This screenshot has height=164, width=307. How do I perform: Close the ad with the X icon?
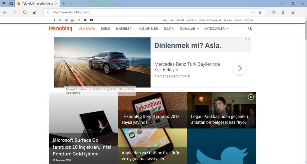click(x=249, y=39)
